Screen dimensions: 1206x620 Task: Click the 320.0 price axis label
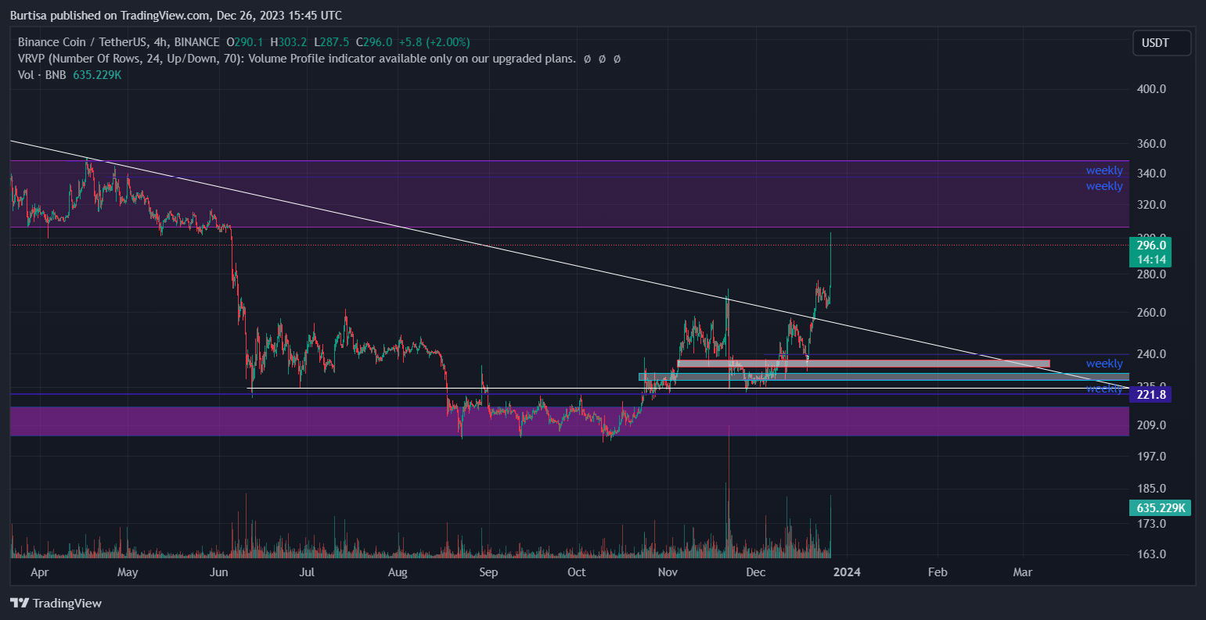click(x=1151, y=205)
